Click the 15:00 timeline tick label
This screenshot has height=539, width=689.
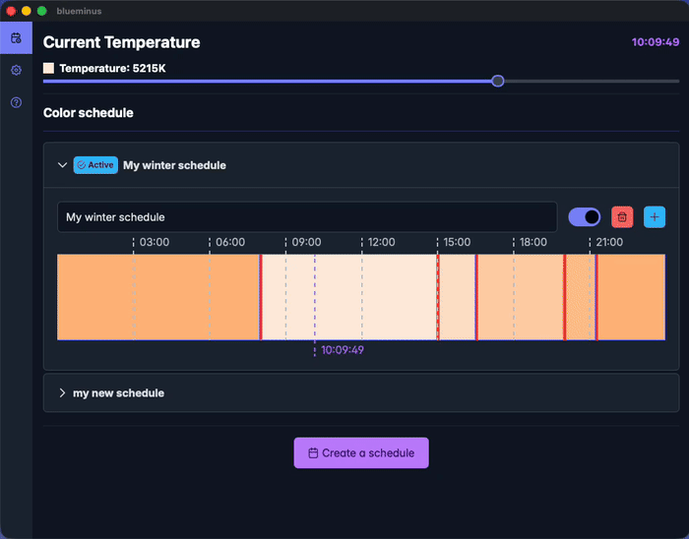457,242
